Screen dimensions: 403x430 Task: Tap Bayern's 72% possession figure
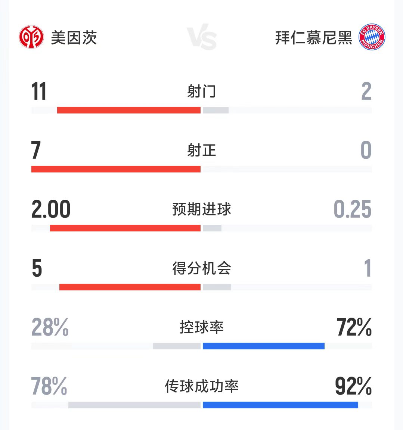tap(354, 327)
